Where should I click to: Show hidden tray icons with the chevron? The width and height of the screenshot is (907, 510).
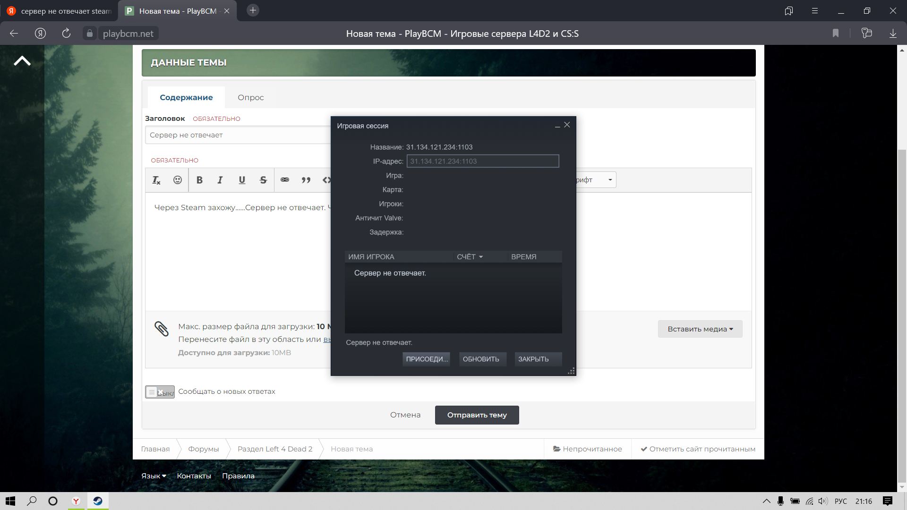pyautogui.click(x=767, y=501)
